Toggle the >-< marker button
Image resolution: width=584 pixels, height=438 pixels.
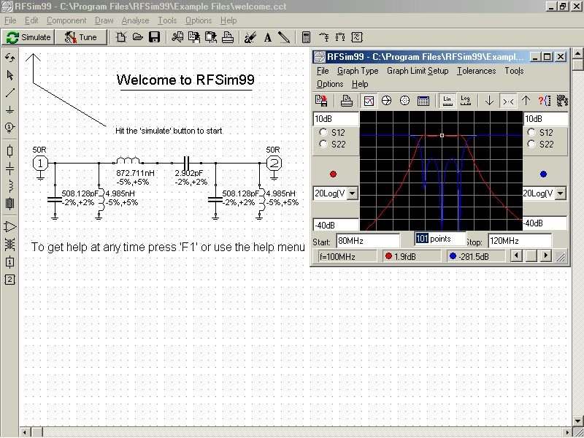[508, 101]
